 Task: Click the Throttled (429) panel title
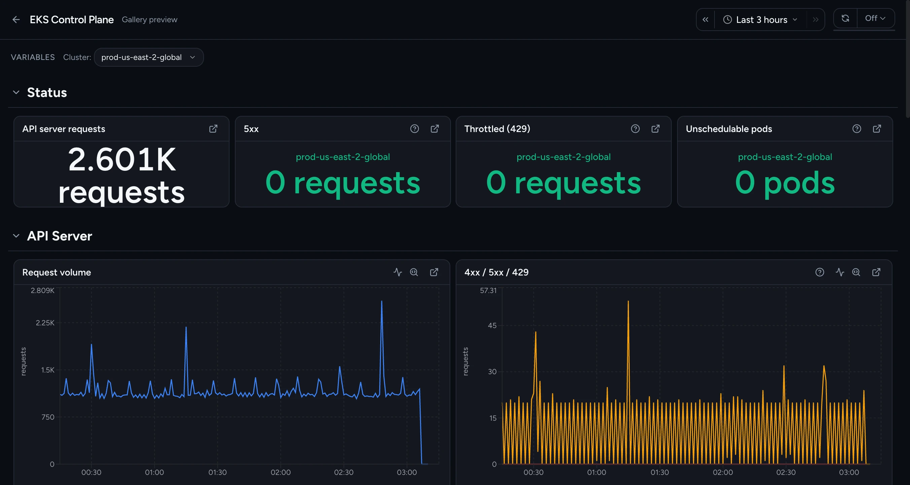pyautogui.click(x=497, y=129)
